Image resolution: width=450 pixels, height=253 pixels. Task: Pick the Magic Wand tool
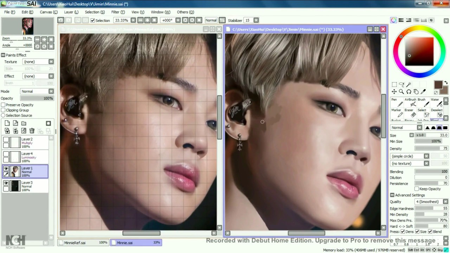409,84
